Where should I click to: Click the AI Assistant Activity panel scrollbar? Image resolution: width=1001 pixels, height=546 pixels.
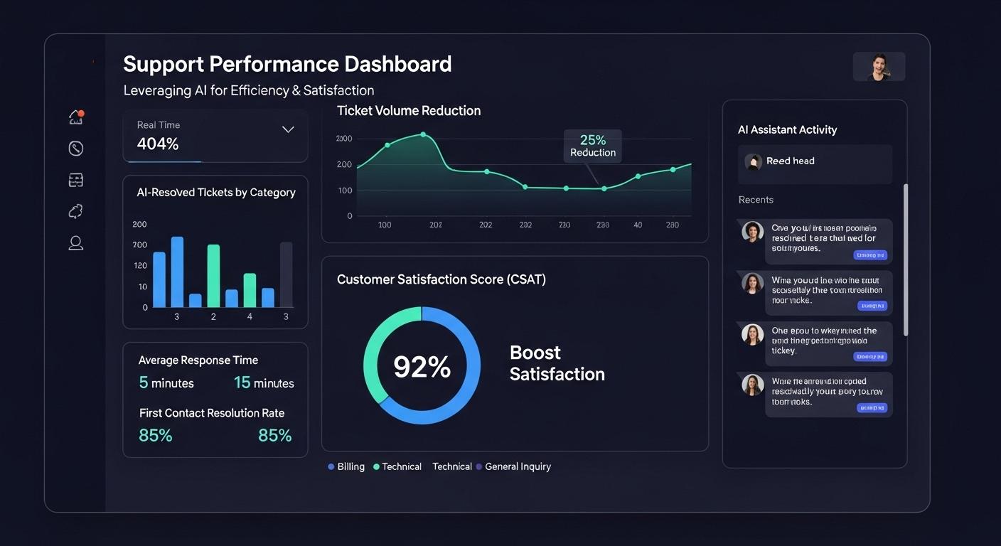pos(905,259)
